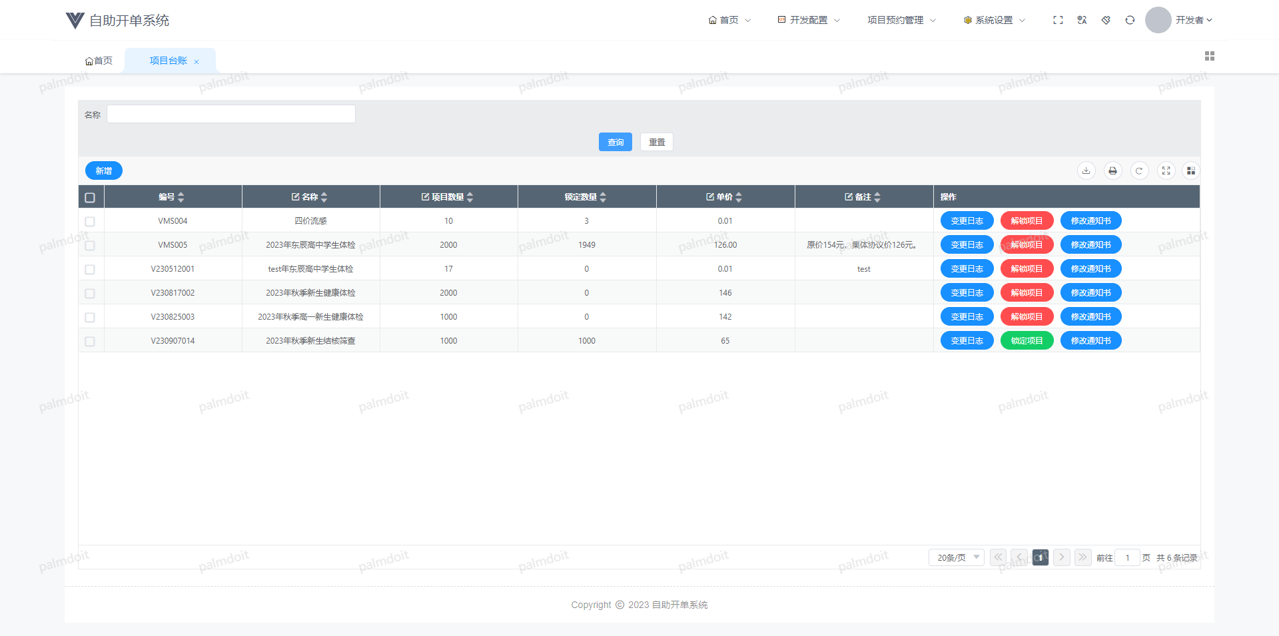Check the row V230817002 checkbox
The image size is (1279, 636).
click(90, 293)
